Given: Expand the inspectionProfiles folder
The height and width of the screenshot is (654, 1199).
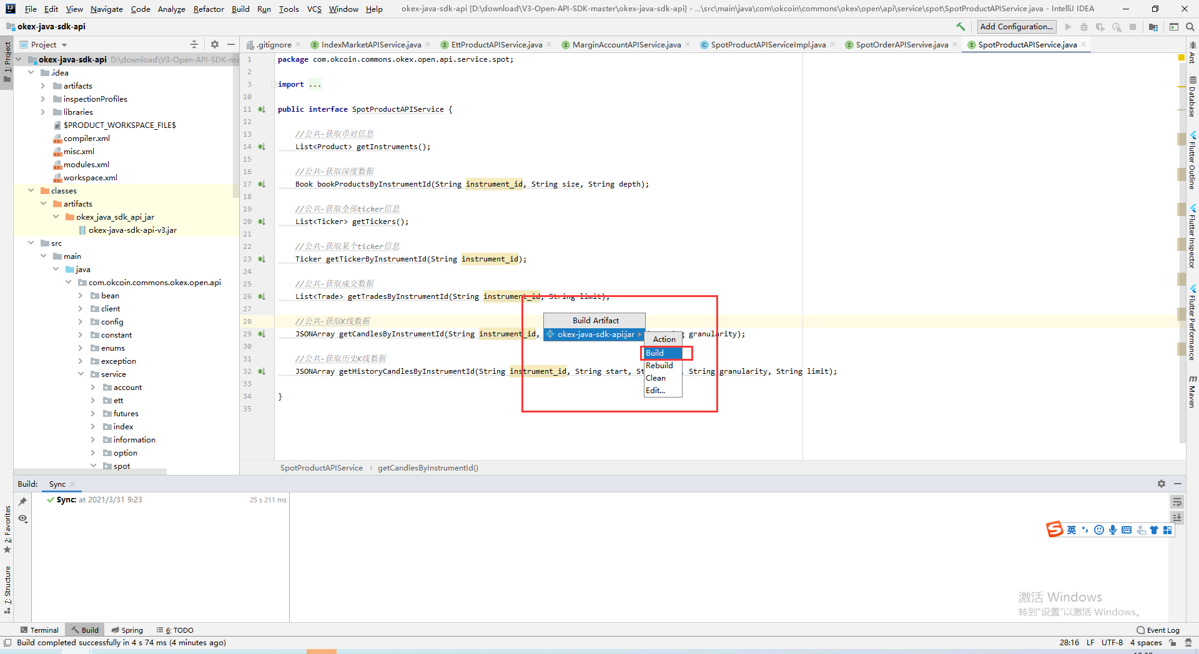Looking at the screenshot, I should pos(43,99).
